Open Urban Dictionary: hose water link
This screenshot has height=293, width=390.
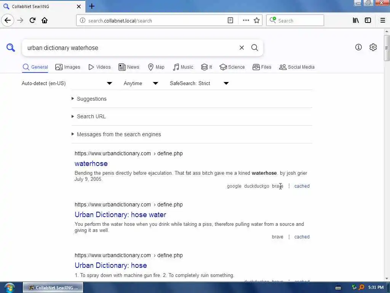[x=120, y=214]
